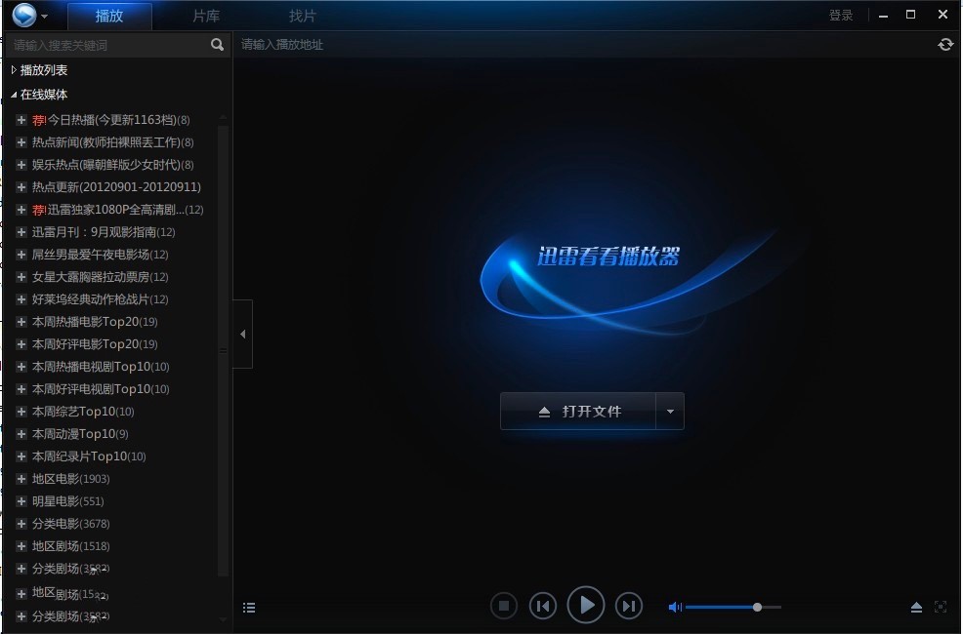Click the search magnifier icon
This screenshot has height=634, width=963.
pyautogui.click(x=217, y=45)
